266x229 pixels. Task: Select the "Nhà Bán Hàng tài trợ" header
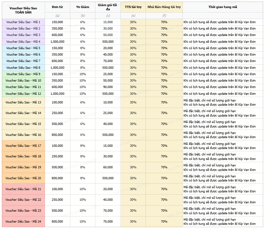[x=164, y=7]
